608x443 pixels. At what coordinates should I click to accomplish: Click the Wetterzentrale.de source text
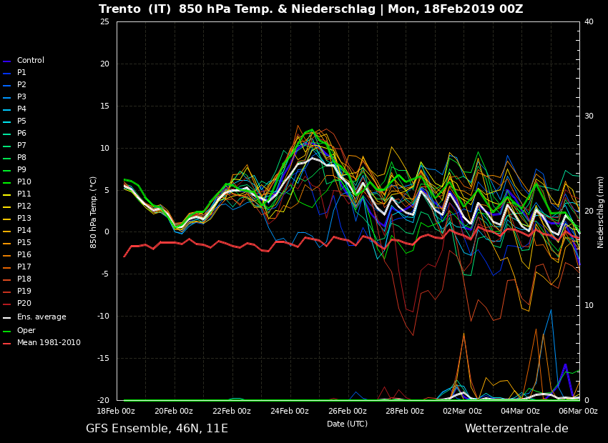516,428
